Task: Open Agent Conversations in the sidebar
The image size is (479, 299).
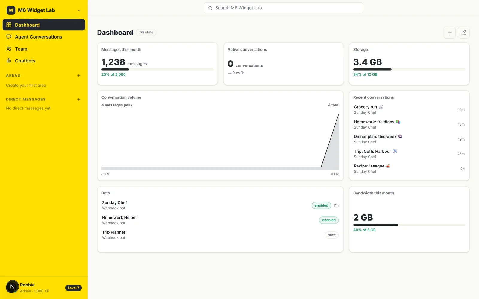Action: click(44, 37)
